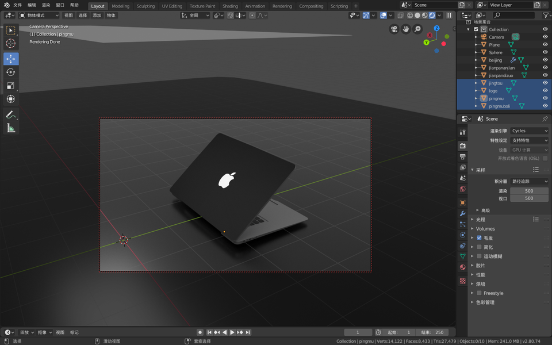Open the Tool properties tab
This screenshot has height=345, width=552.
[462, 132]
